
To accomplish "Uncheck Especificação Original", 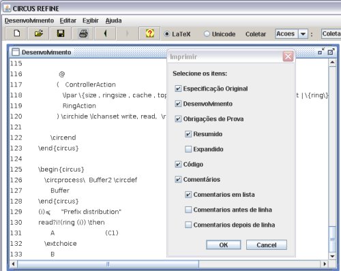I will coord(178,89).
